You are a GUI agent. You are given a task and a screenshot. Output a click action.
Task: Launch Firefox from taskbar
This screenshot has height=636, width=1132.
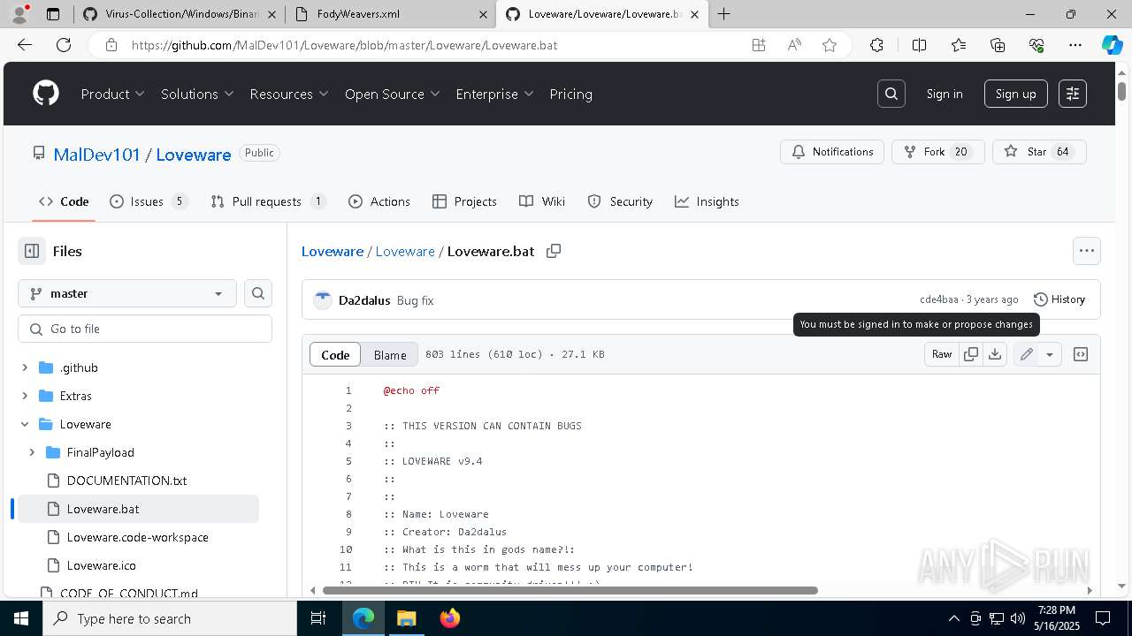tap(450, 618)
